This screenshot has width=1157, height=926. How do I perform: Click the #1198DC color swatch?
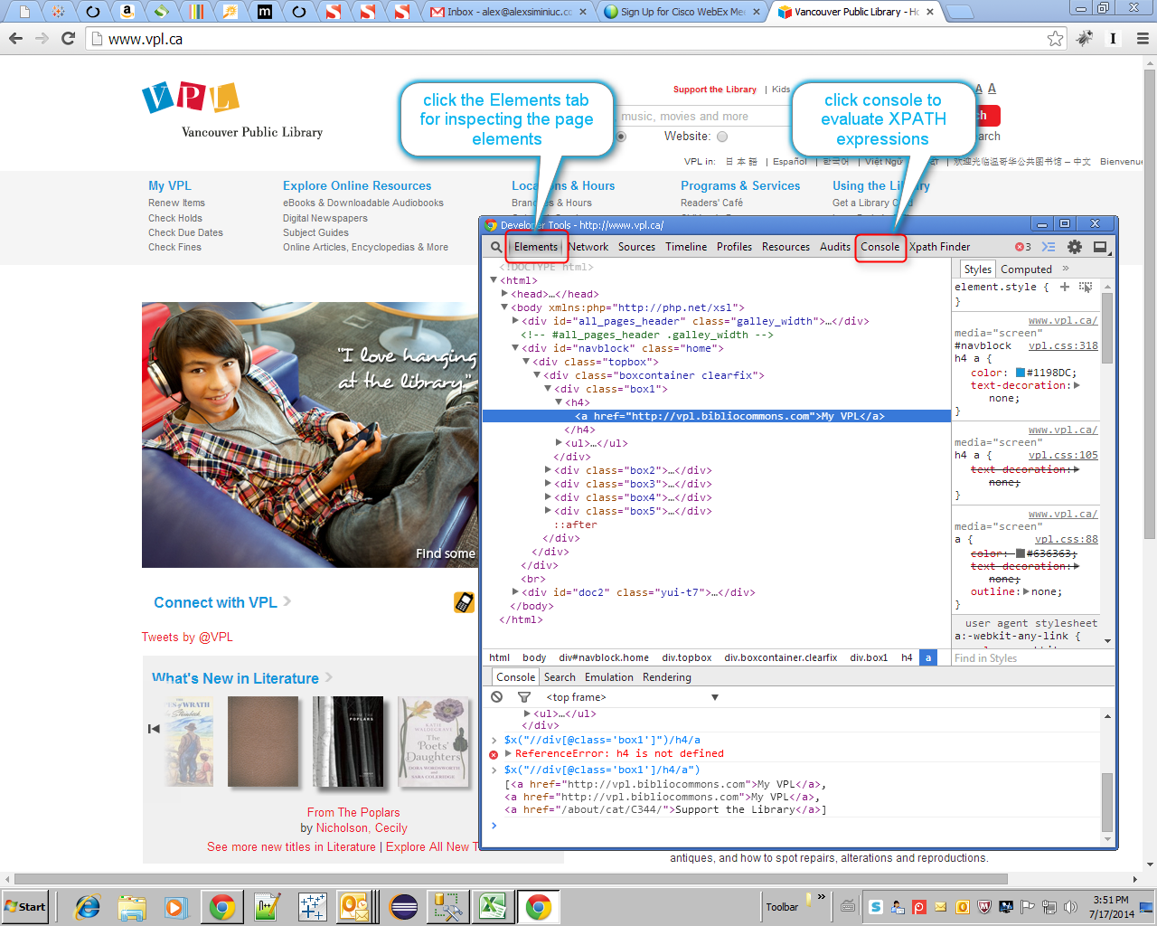pyautogui.click(x=1021, y=373)
